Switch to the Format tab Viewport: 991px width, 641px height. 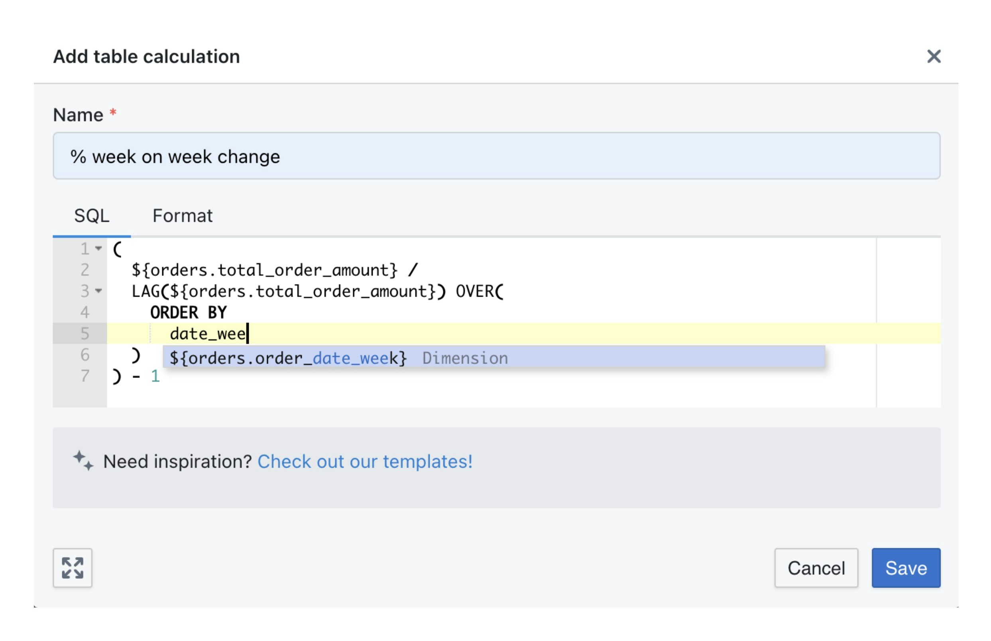pos(182,216)
